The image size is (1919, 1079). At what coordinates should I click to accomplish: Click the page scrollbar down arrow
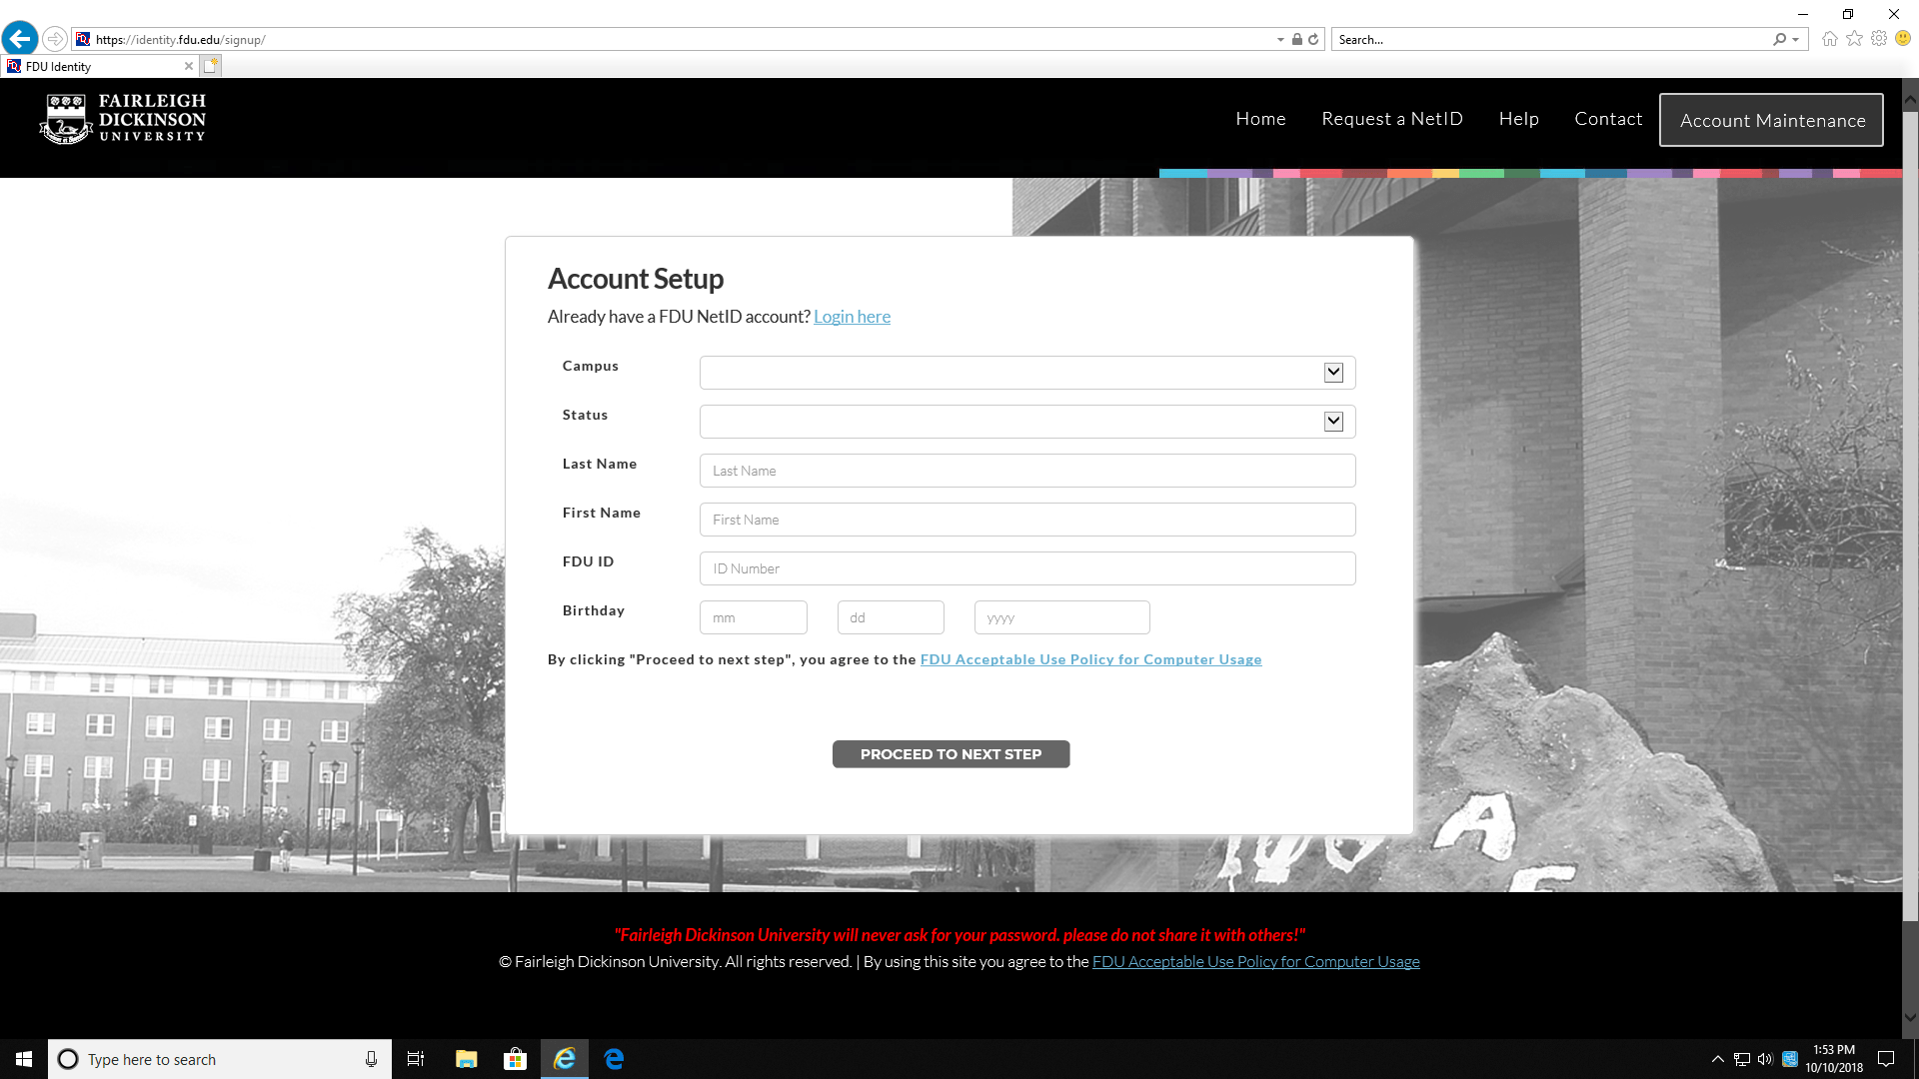(x=1910, y=1018)
